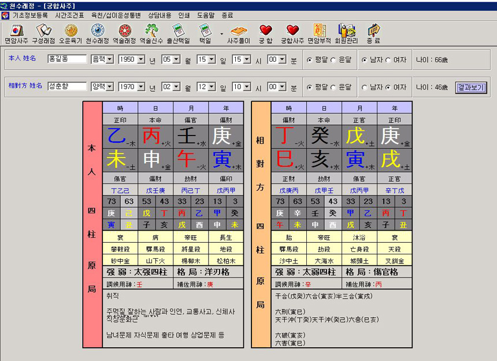This screenshot has height=361, width=497.
Task: Select 평달 radio for 相對方
Action: point(310,88)
